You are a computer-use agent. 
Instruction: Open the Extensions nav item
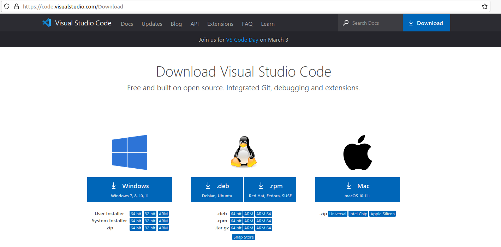(220, 24)
